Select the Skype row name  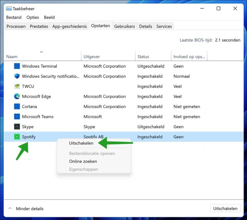[28, 127]
